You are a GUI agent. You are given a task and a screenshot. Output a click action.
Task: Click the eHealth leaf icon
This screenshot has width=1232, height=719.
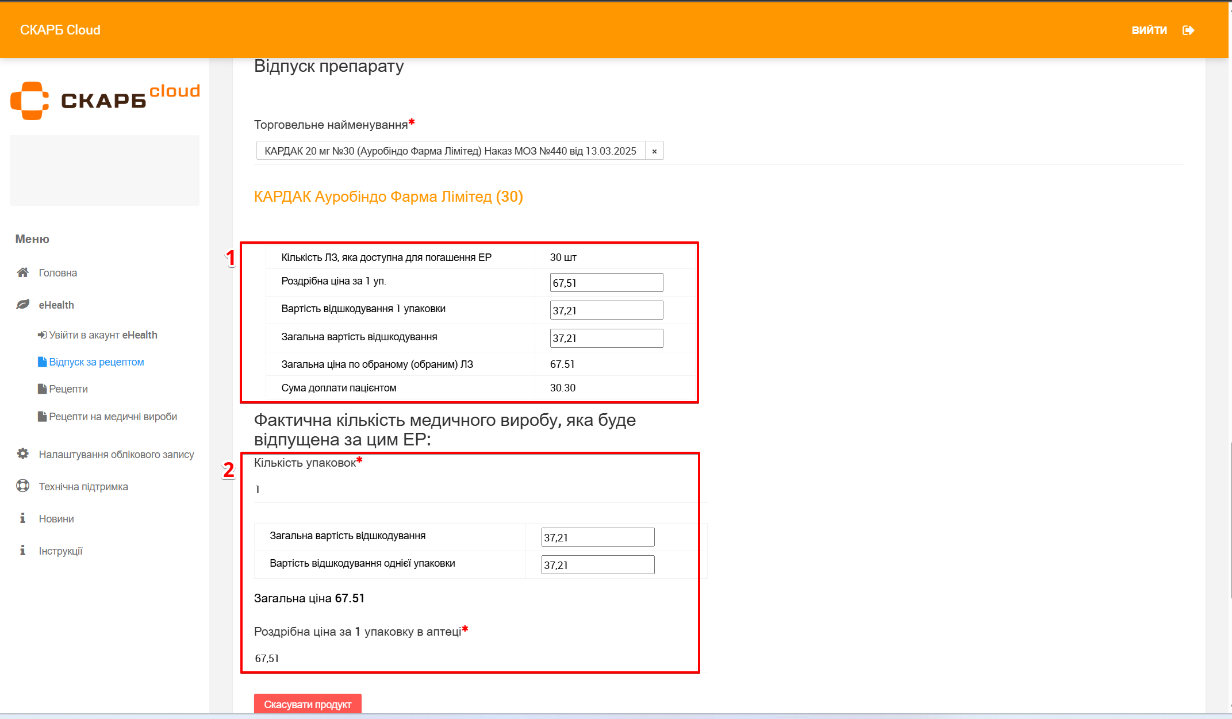pos(22,305)
